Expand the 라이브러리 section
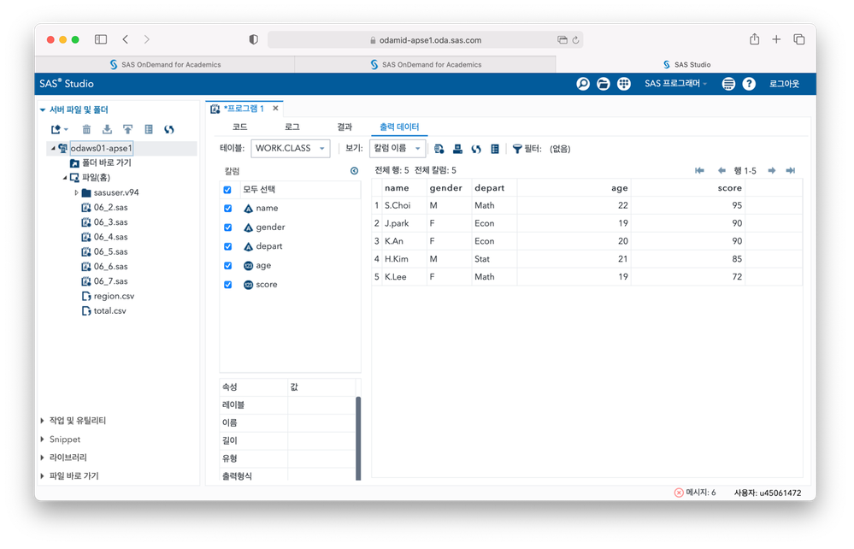 [x=43, y=457]
